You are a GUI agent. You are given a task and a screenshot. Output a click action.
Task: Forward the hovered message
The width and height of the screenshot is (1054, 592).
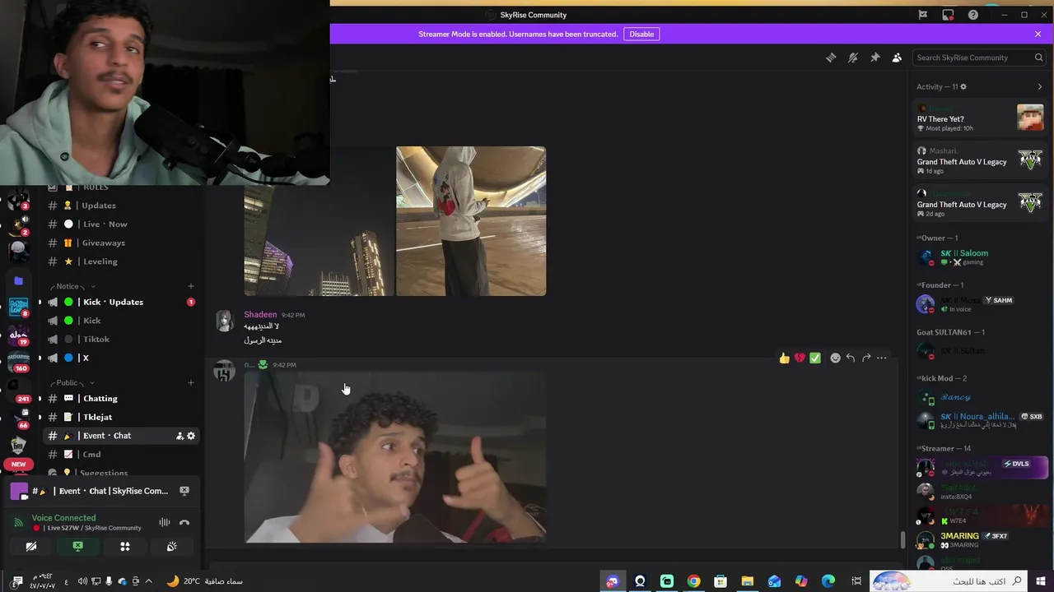(x=866, y=358)
